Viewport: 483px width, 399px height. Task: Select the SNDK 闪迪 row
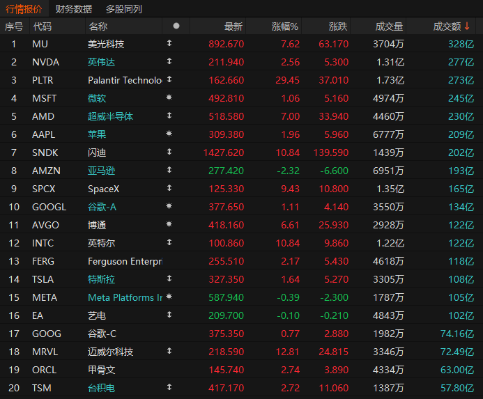pyautogui.click(x=241, y=152)
